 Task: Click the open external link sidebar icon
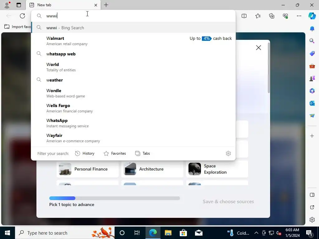(x=312, y=207)
